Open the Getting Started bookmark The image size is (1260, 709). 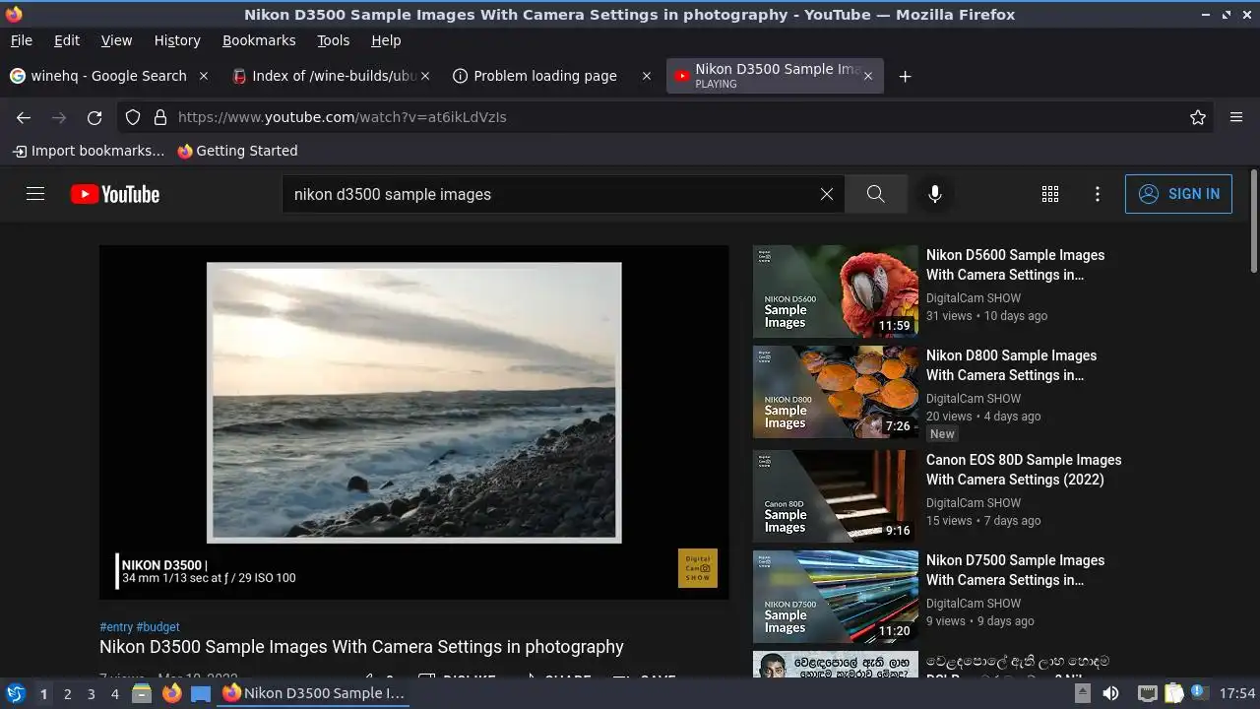click(x=237, y=151)
